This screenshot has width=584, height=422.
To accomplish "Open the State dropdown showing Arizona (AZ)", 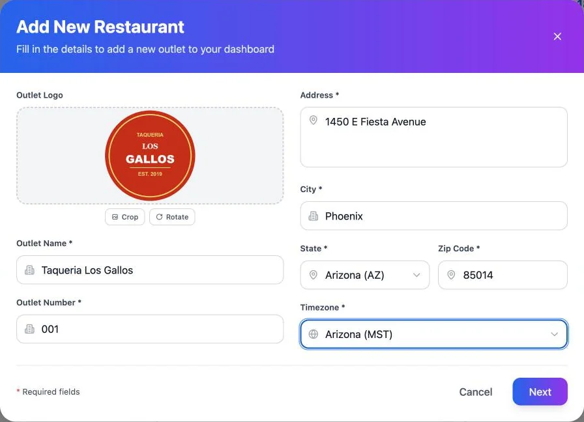I will (365, 275).
